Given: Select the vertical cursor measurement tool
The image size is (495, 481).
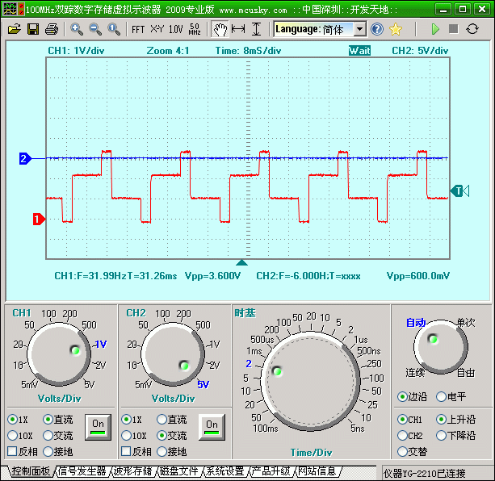Looking at the screenshot, I should click(x=256, y=29).
